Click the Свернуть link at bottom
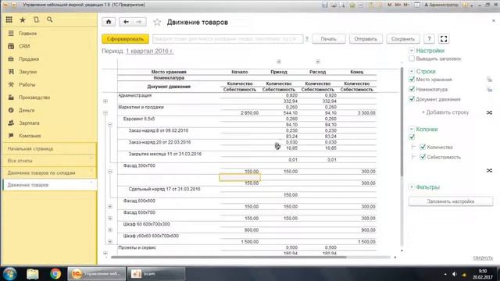Screen dimensions: 500x281 483,258
